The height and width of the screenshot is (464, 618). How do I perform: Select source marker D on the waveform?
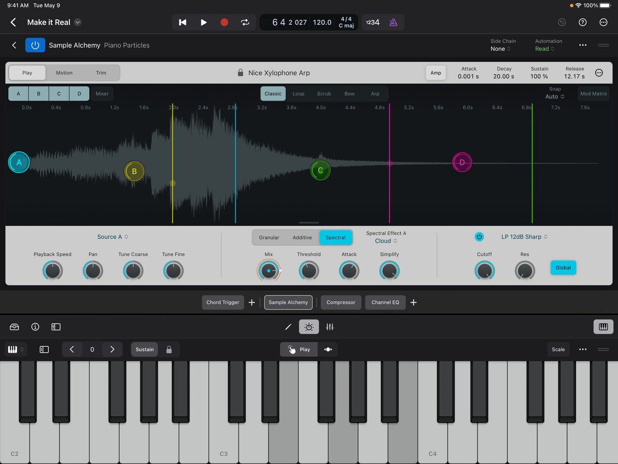(x=462, y=162)
